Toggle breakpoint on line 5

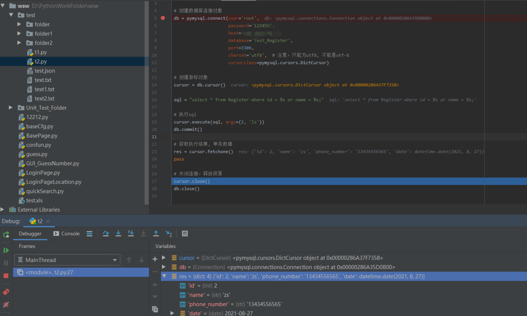coord(163,18)
